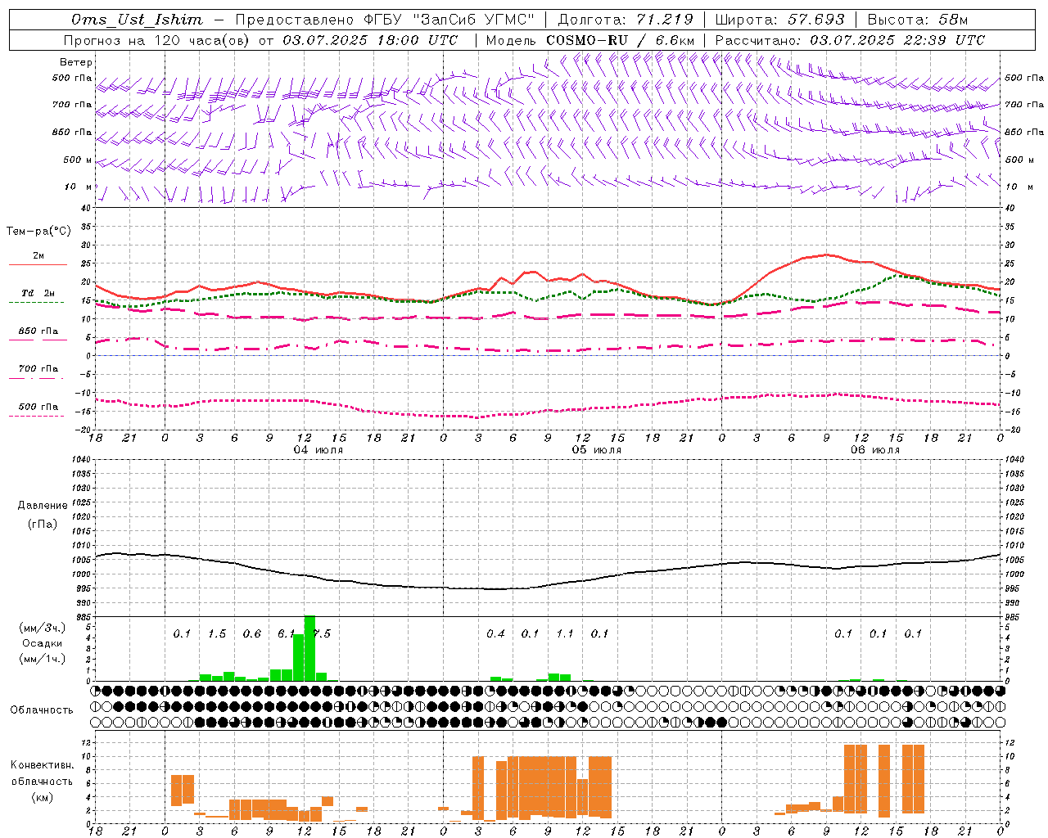The height and width of the screenshot is (838, 1048).
Task: Click the solid line sample under 2м legend
Action: coord(38,265)
